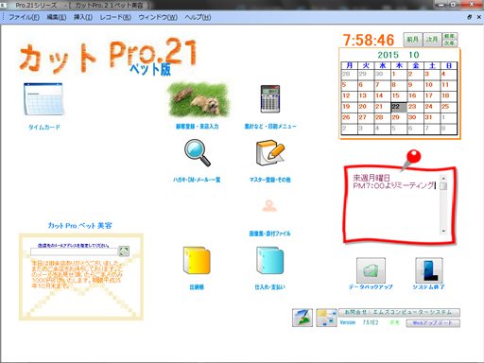This screenshot has width=484, height=363.
Task: Click the システム終了 exit icon
Action: [x=429, y=270]
